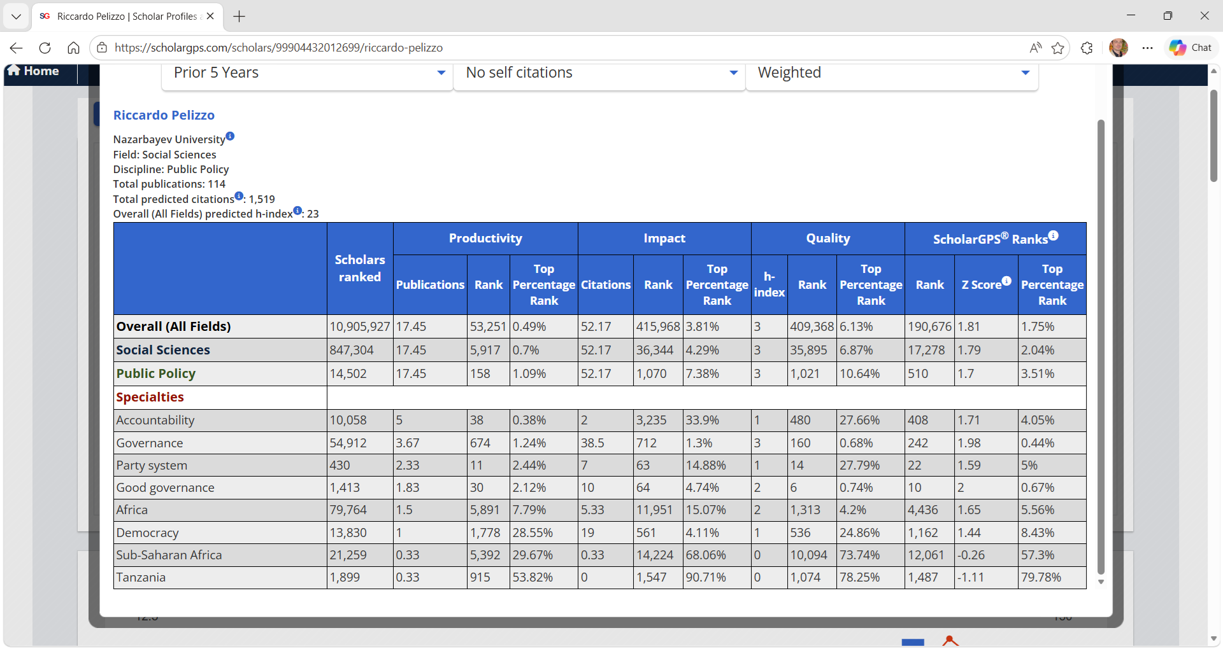Expand the Prior 5 Years dropdown
This screenshot has width=1223, height=649.
click(308, 73)
